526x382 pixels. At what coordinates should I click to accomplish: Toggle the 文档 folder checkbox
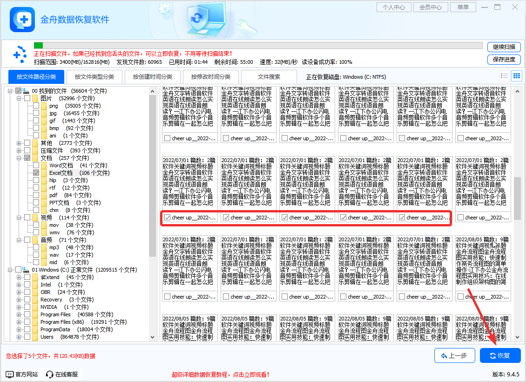pos(27,158)
